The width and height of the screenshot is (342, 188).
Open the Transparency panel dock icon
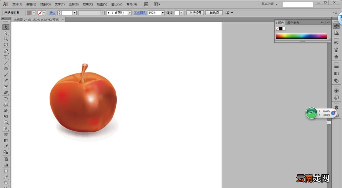(336, 80)
